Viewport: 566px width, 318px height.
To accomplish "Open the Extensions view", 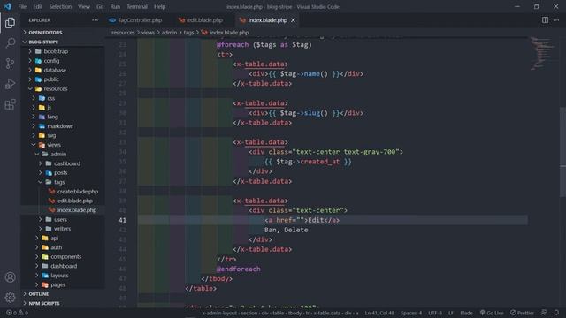I will click(10, 104).
